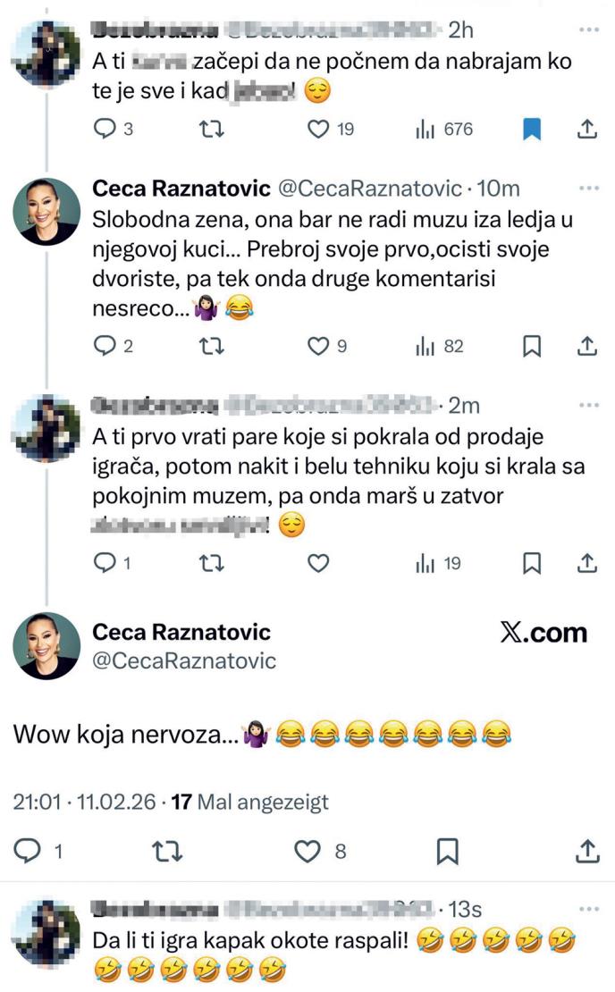Like the "Wow koja nervoza" tweet
615x992 pixels.
click(x=308, y=852)
